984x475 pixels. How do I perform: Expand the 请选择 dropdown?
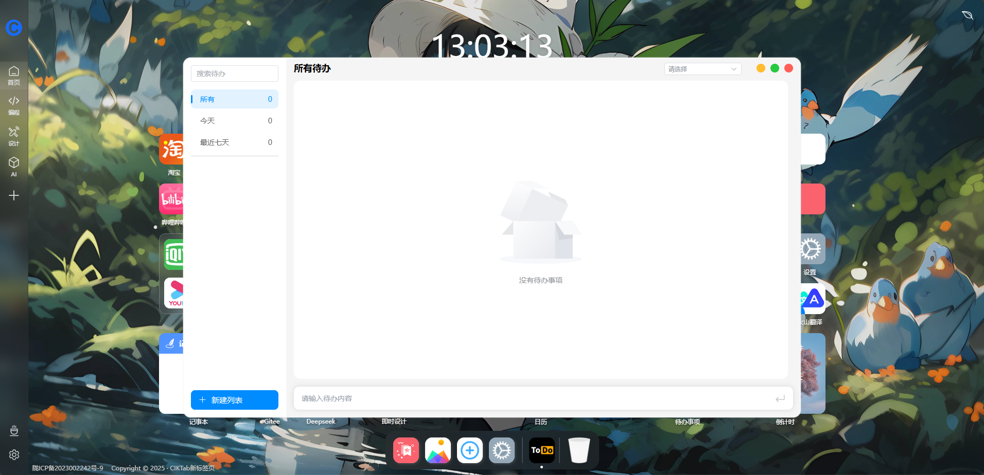[x=702, y=69]
